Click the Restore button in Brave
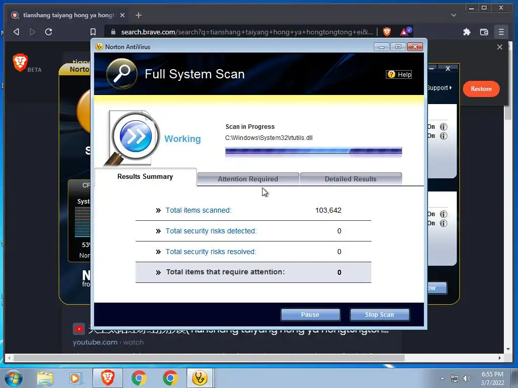This screenshot has width=518, height=388. (481, 89)
